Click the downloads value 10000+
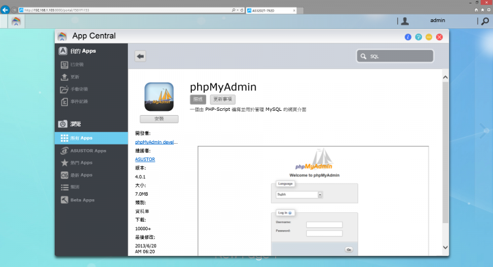493x267 pixels. pyautogui.click(x=143, y=229)
